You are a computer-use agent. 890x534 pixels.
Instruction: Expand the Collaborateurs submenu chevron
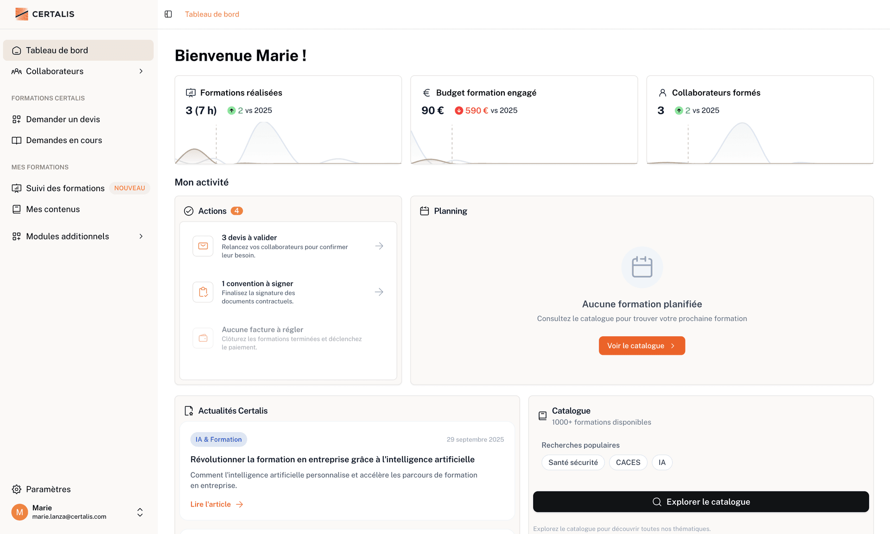click(141, 71)
